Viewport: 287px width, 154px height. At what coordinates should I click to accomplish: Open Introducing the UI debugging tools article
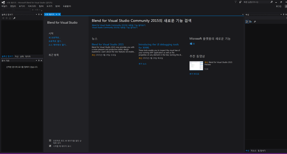click(x=158, y=46)
